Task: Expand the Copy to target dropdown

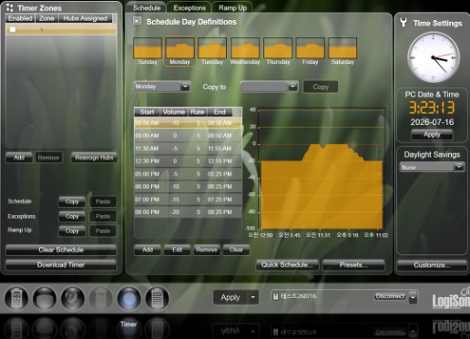Action: click(x=269, y=87)
